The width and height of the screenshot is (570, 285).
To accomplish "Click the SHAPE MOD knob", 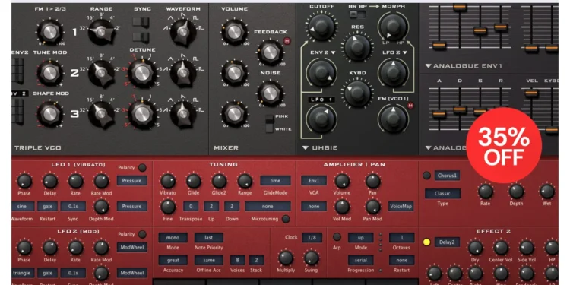I will tap(49, 114).
